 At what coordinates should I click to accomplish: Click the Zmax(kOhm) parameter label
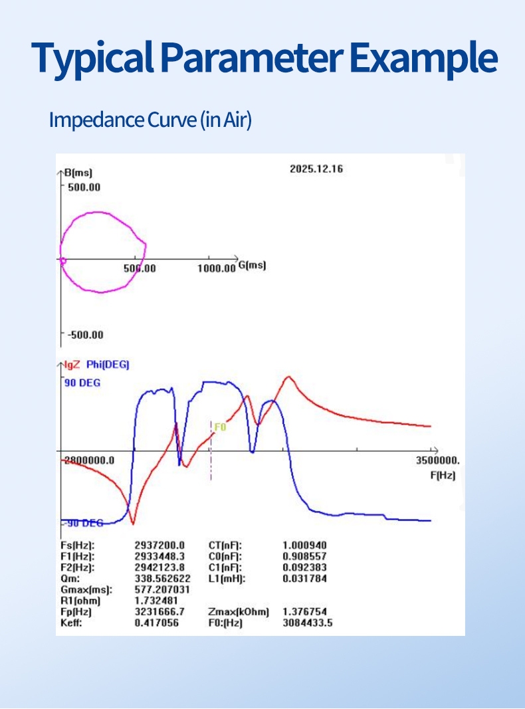(x=239, y=612)
